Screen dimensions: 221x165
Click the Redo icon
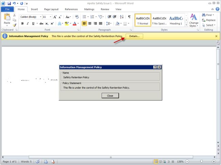[x=21, y=3]
